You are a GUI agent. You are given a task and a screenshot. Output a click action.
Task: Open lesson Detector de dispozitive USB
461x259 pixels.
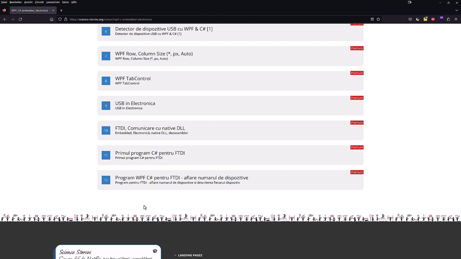point(230,32)
